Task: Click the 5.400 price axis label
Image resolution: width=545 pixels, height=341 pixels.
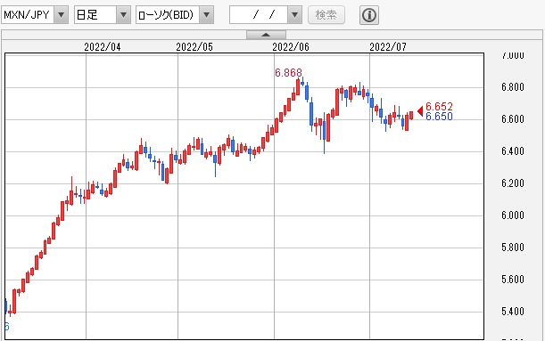Action: pyautogui.click(x=513, y=312)
